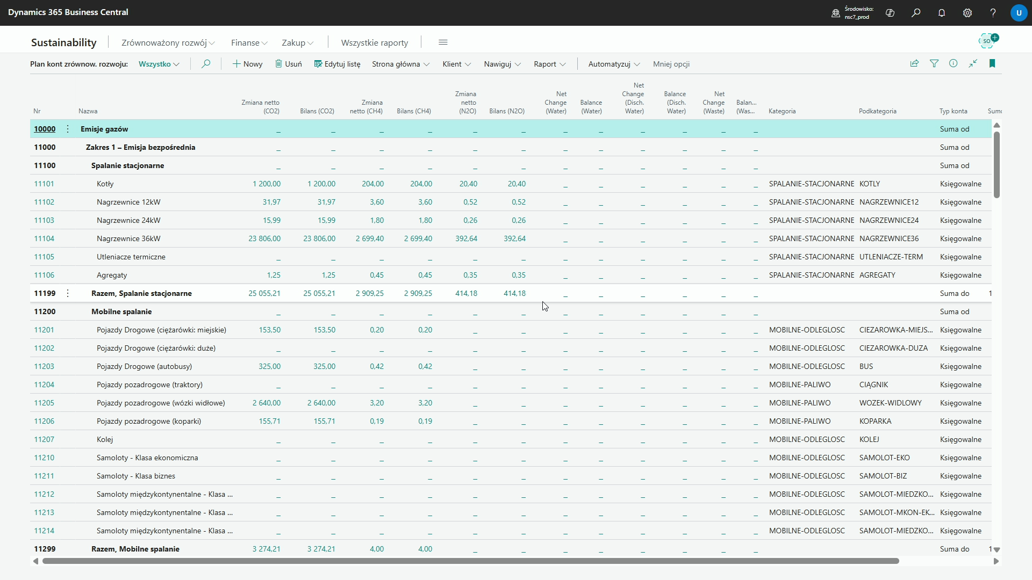Click the horizontal scrollbar right arrow
Image resolution: width=1032 pixels, height=580 pixels.
(x=996, y=561)
